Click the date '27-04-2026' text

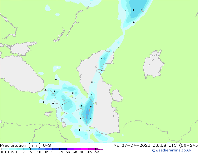coord(136,146)
